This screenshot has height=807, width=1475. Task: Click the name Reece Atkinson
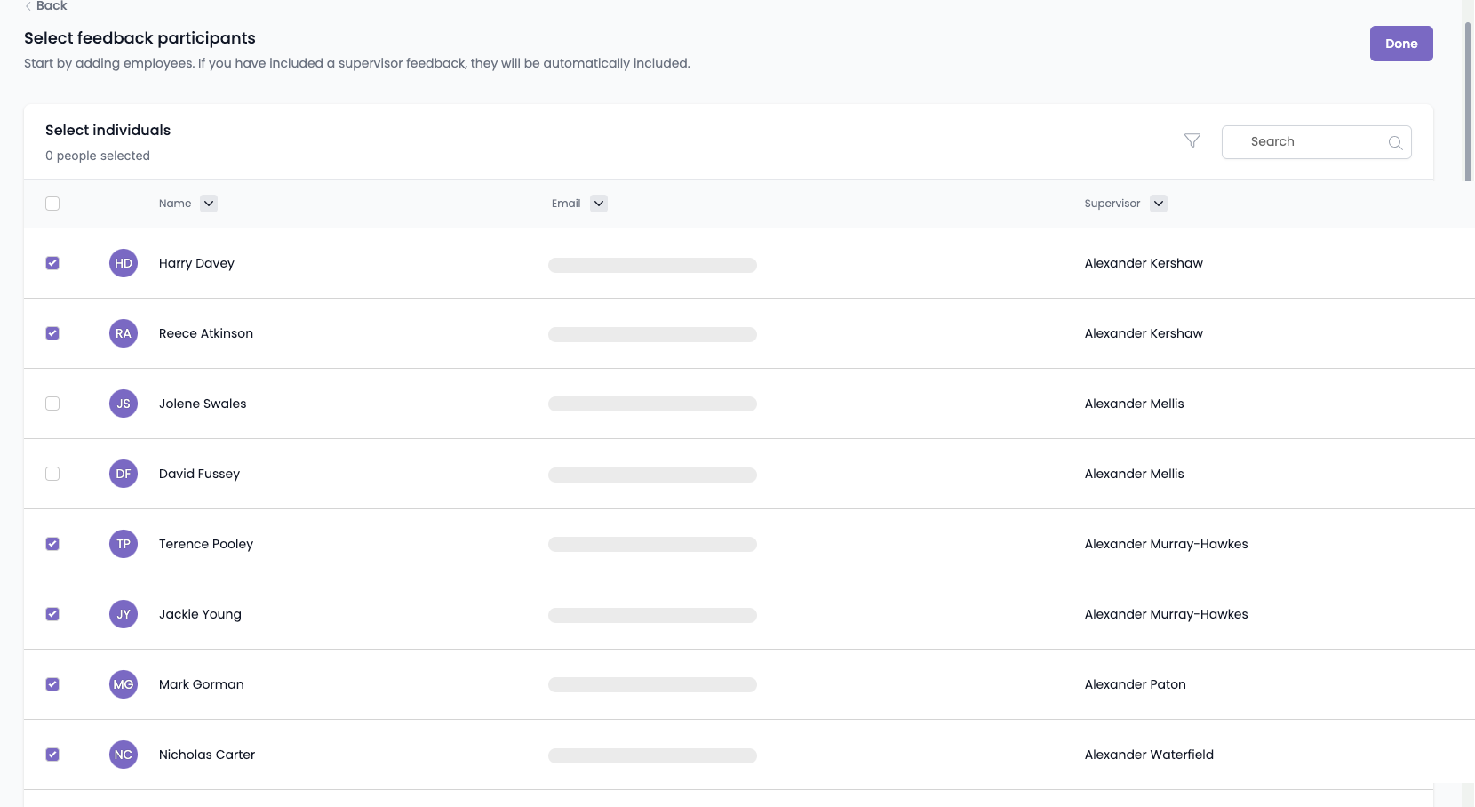tap(206, 333)
